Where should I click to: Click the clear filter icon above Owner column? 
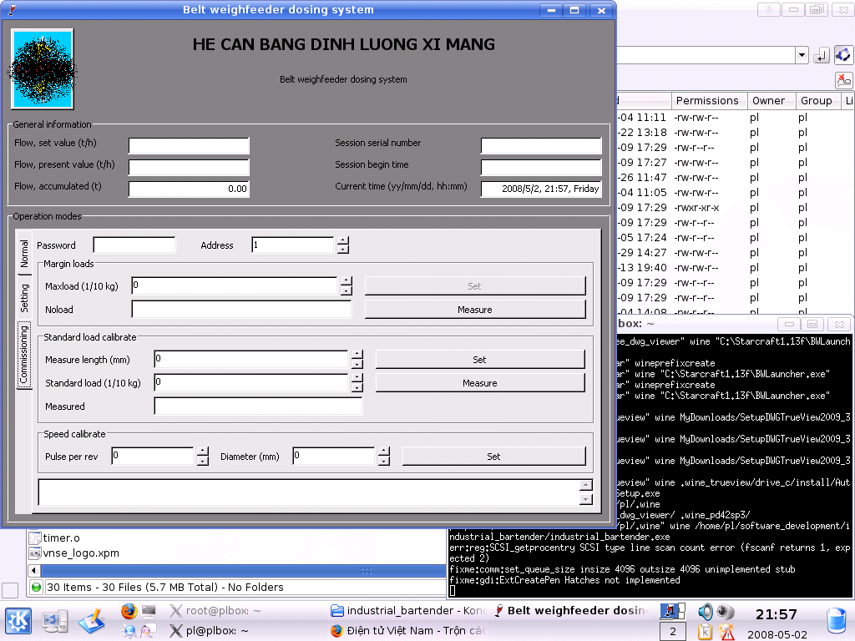843,80
